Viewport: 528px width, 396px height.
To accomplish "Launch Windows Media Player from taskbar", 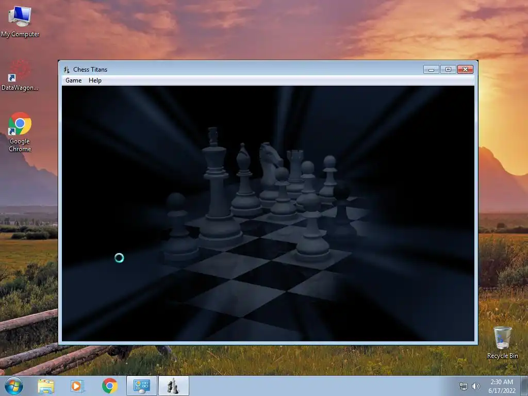I will tap(77, 386).
